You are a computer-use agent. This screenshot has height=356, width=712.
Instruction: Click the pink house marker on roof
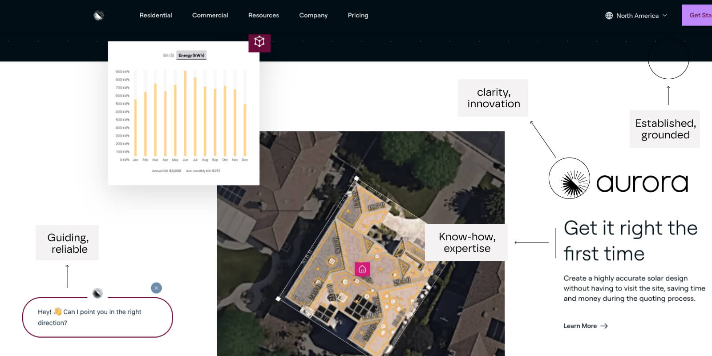[x=362, y=269]
